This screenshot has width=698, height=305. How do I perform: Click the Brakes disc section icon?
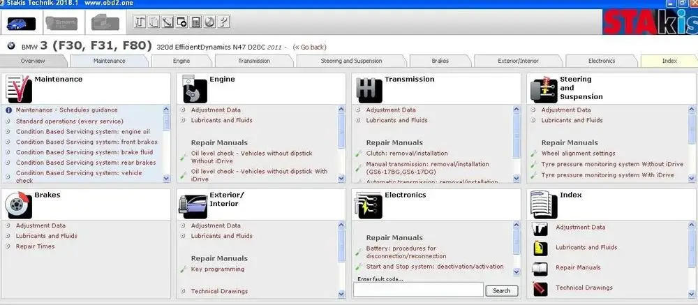(19, 204)
